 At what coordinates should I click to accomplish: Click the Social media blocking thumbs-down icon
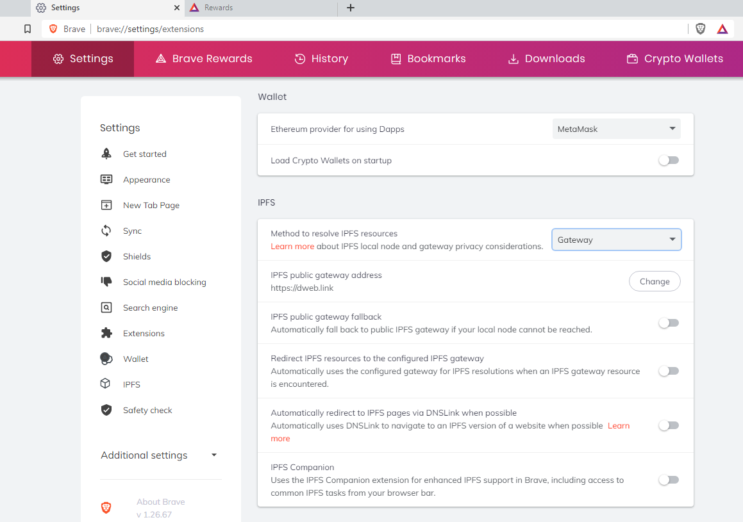[x=106, y=282]
